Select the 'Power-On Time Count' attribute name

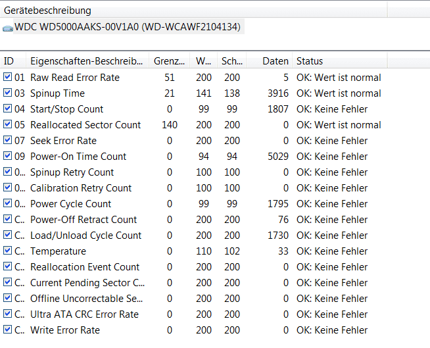[78, 157]
